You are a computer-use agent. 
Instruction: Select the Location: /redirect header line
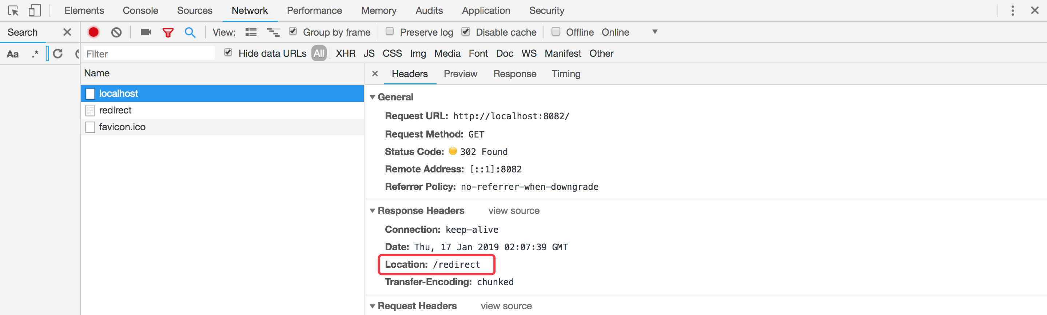(x=433, y=264)
